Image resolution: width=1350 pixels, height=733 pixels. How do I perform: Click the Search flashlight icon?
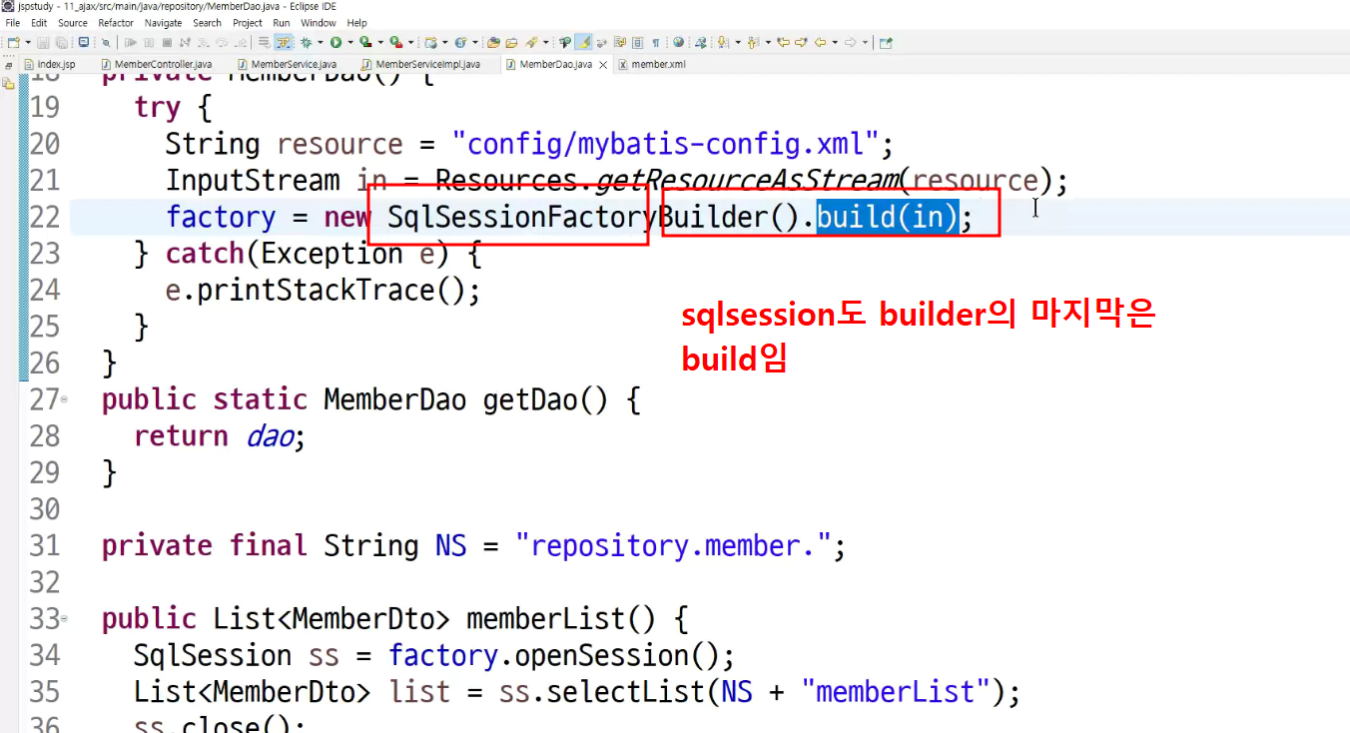click(x=531, y=43)
